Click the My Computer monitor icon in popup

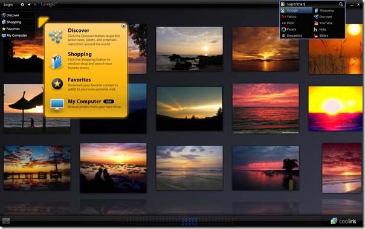click(x=57, y=105)
